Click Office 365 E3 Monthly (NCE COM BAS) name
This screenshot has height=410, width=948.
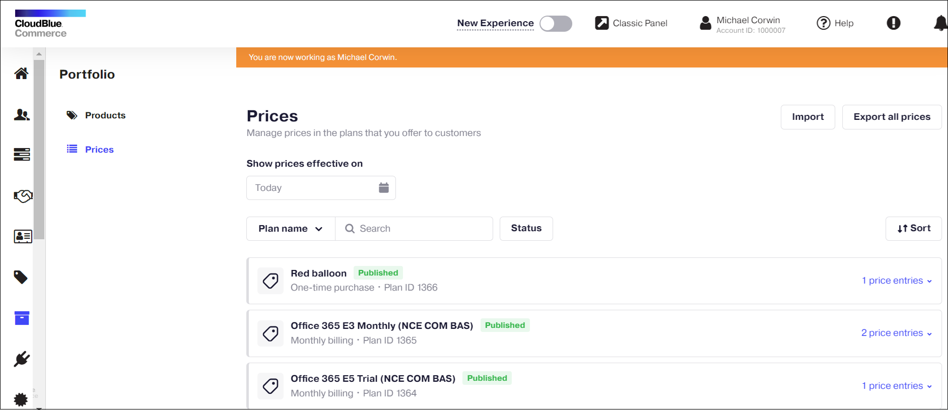pyautogui.click(x=382, y=326)
